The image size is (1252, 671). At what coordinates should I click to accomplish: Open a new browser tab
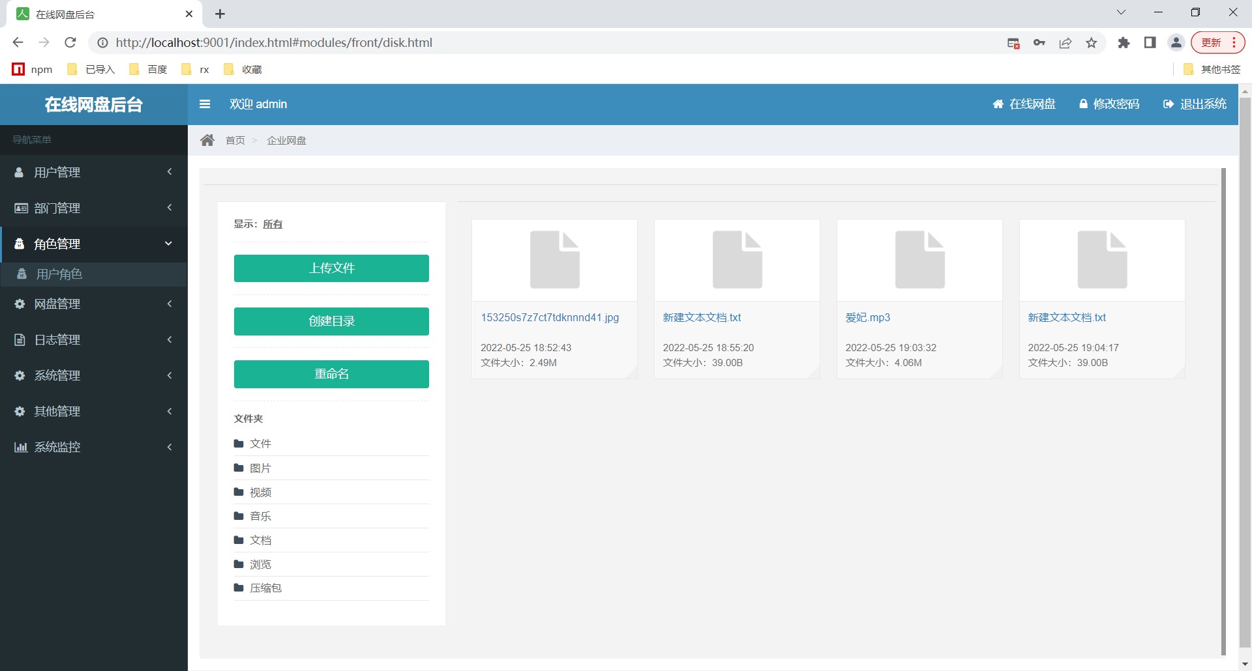coord(220,14)
